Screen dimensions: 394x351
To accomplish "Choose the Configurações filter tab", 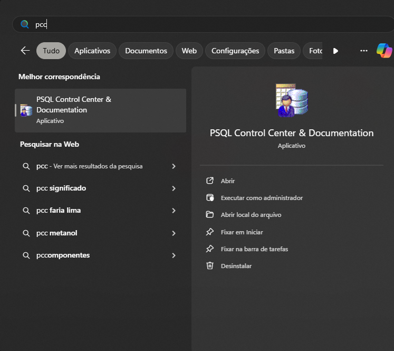I will click(x=235, y=51).
